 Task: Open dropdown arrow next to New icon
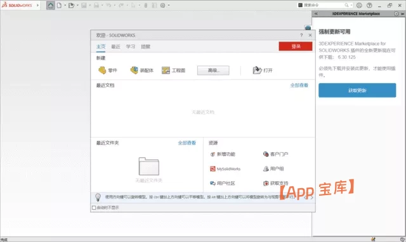coord(65,5)
